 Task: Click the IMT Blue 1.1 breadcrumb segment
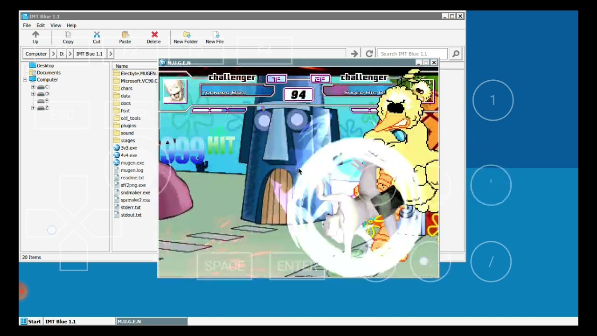point(89,54)
